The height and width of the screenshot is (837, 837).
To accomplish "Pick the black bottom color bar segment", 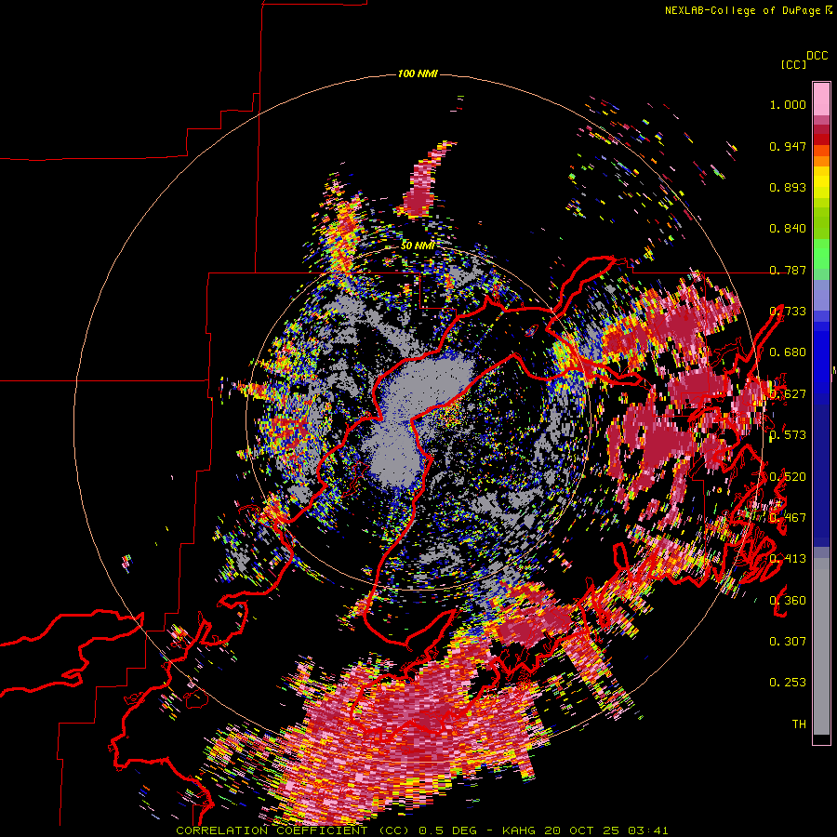I will click(x=821, y=739).
